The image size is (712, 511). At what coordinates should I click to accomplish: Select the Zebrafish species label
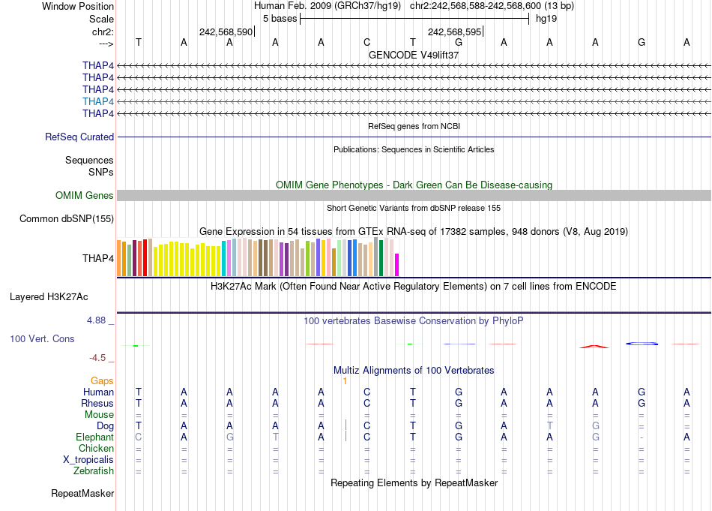[94, 471]
